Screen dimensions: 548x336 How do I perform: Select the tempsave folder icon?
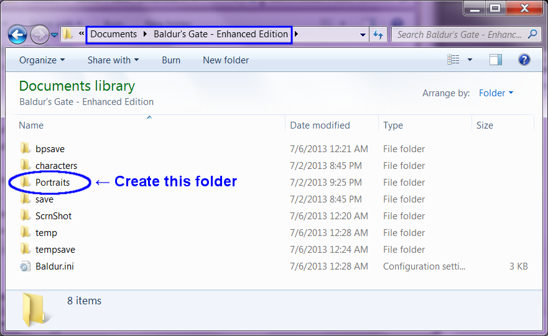25,249
